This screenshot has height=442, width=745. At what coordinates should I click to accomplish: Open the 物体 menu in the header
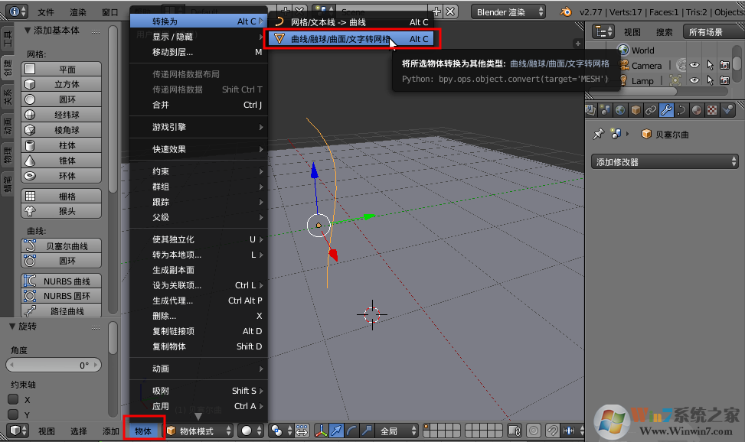point(142,431)
